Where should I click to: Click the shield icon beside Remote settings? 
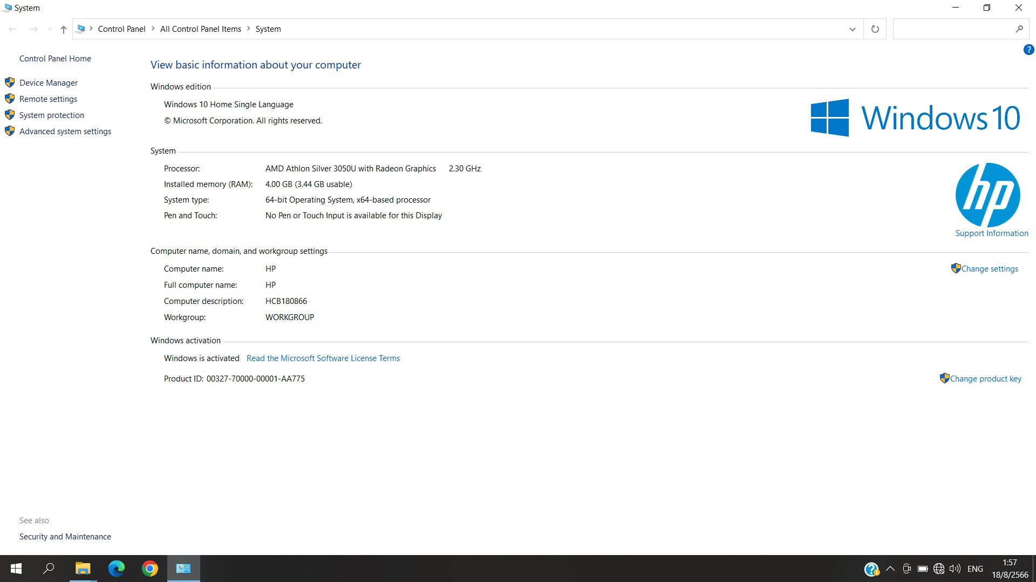click(10, 99)
